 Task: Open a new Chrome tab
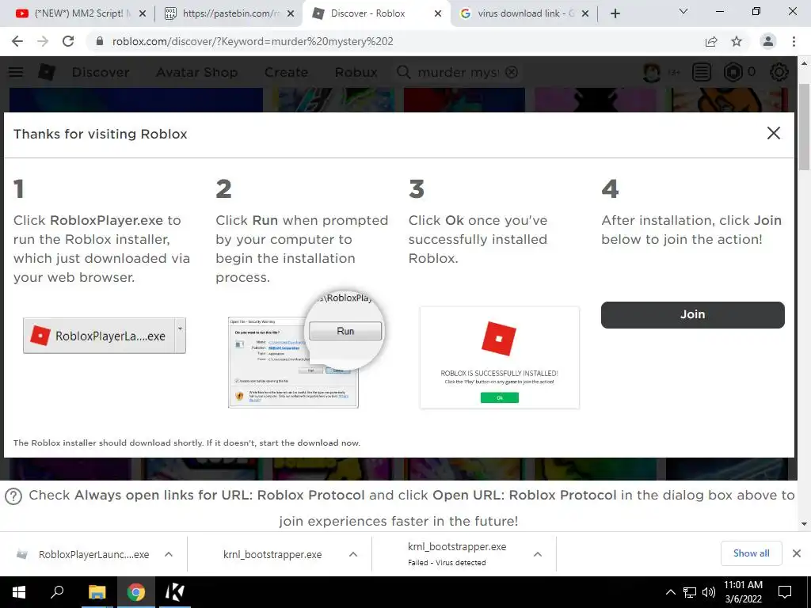pyautogui.click(x=615, y=13)
